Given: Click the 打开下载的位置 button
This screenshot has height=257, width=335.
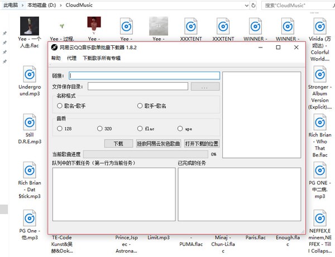Looking at the screenshot, I should pos(202,144).
